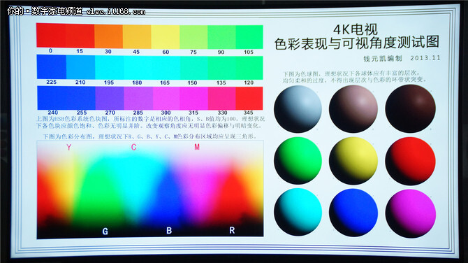The width and height of the screenshot is (468, 263).
Task: Click the "色彩表现与可视角度测试图" heading
Action: point(357,43)
